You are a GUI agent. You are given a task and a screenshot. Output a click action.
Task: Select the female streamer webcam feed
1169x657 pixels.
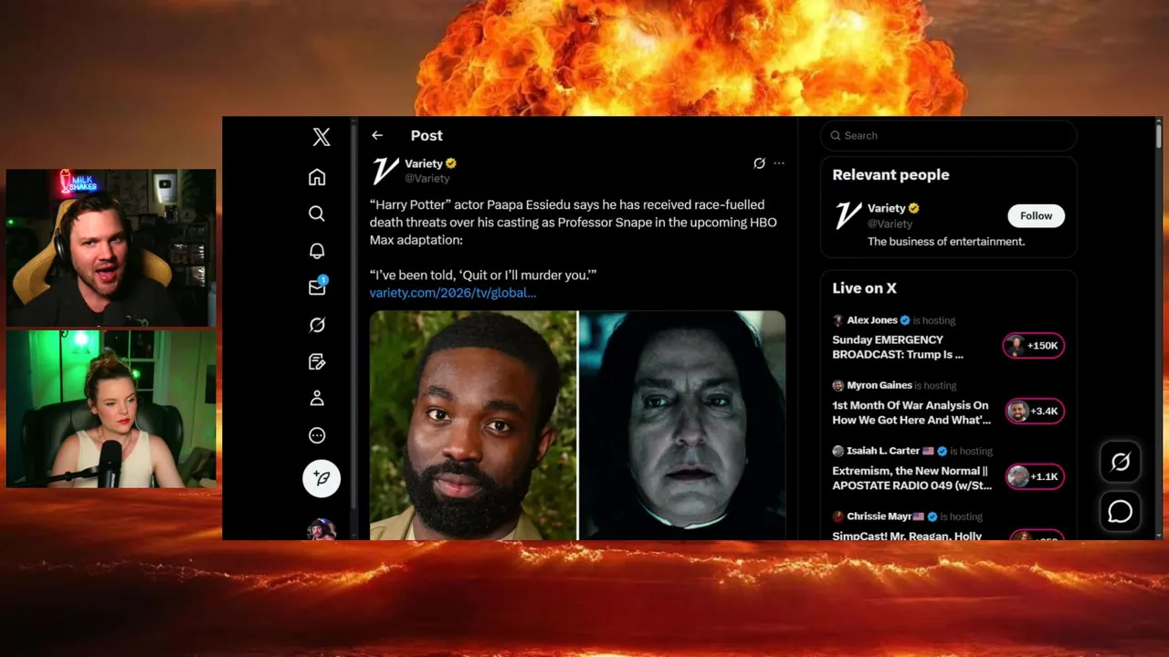coord(111,409)
